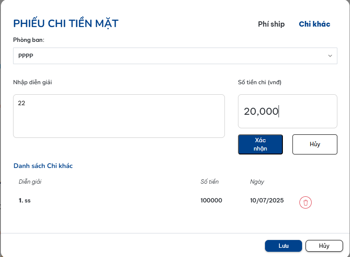This screenshot has width=350, height=257.
Task: Click the 10/07/2025 date in the list
Action: coord(267,201)
